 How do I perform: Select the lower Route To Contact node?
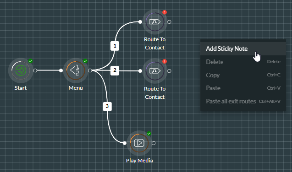tap(155, 71)
